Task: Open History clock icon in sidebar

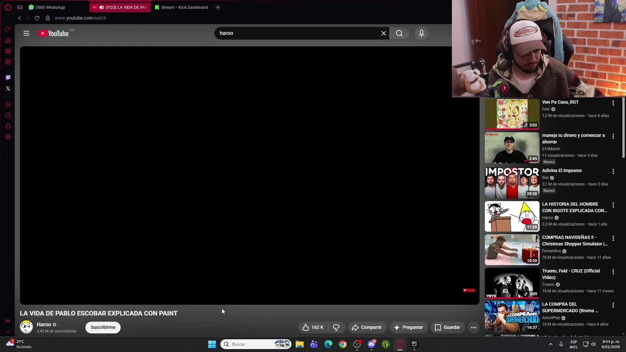Action: [x=8, y=115]
